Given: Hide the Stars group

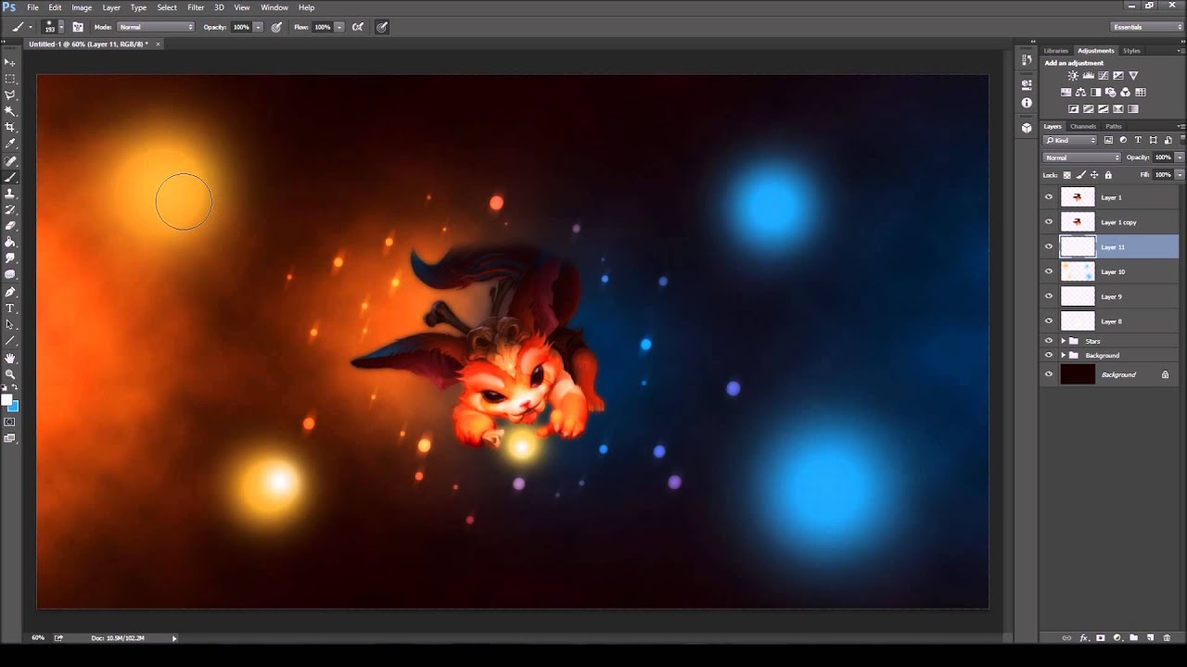Looking at the screenshot, I should coord(1049,341).
